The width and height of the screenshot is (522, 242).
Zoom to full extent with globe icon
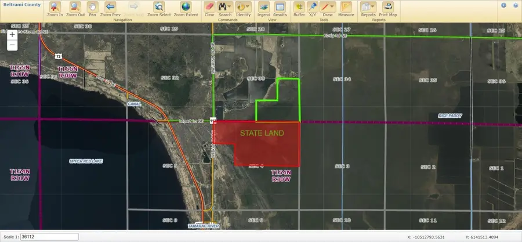(186, 8)
